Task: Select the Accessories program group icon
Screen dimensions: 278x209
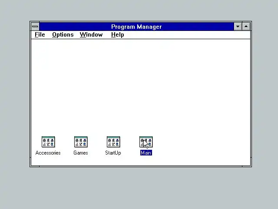Action: point(48,142)
